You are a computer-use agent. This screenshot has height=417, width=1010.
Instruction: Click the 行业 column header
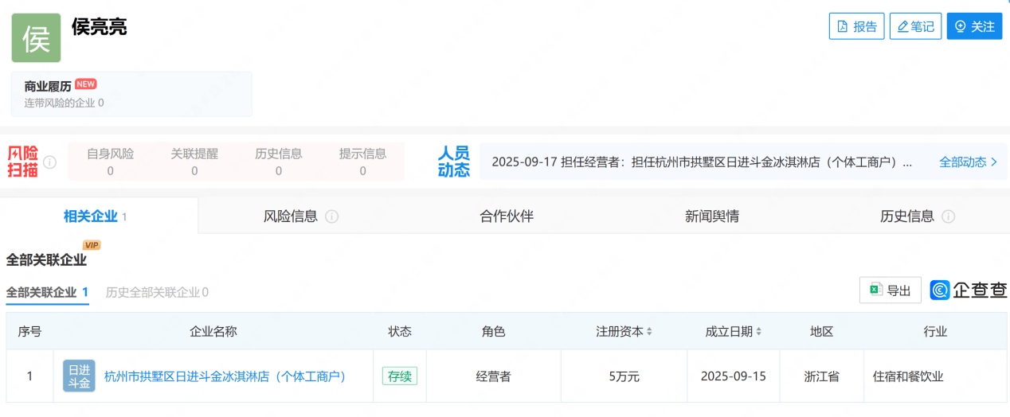pyautogui.click(x=935, y=331)
